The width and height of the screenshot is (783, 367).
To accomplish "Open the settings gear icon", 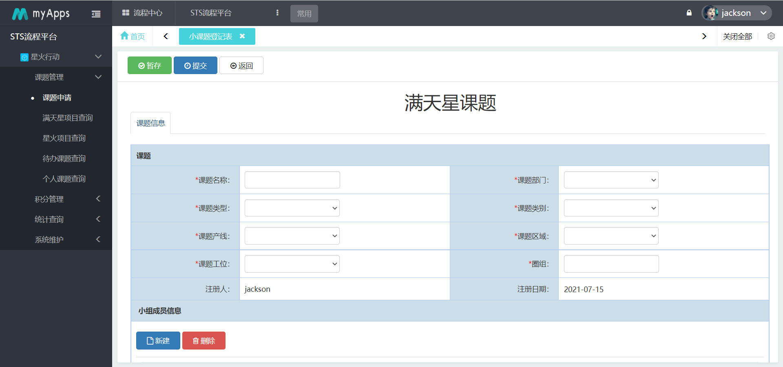I will click(x=771, y=36).
